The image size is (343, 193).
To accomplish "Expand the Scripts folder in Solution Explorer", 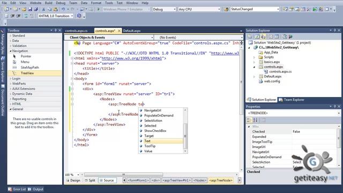I will pos(254,57).
